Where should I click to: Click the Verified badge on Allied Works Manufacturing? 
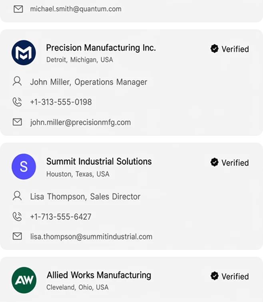click(229, 276)
